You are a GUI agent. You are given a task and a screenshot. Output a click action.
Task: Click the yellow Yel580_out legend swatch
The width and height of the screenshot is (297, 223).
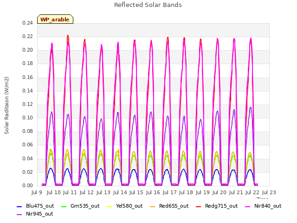click(110, 206)
